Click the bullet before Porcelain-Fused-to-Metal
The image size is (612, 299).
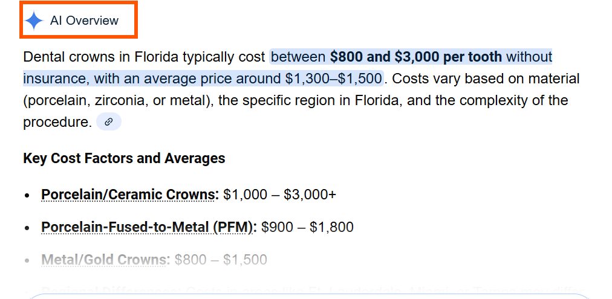pyautogui.click(x=27, y=228)
